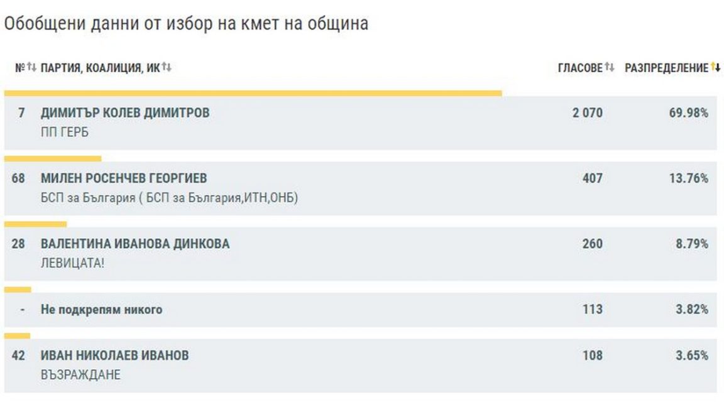Click the 69.98% yellow result bar
Screen dimensions: 724x407
pos(253,94)
